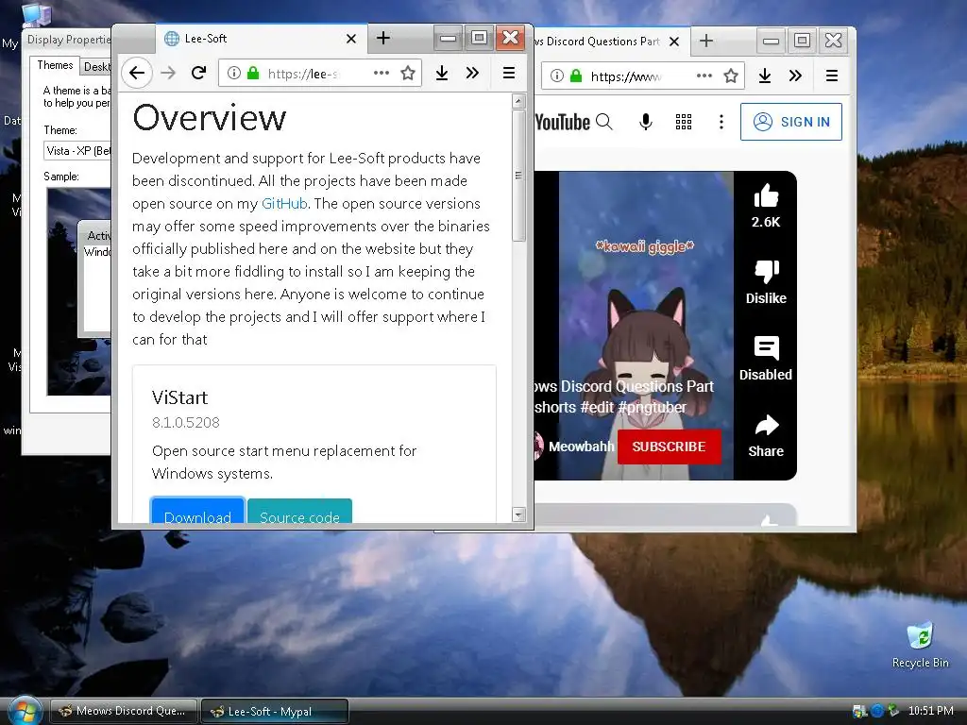Subscribe to Meowbahh channel

tap(670, 447)
